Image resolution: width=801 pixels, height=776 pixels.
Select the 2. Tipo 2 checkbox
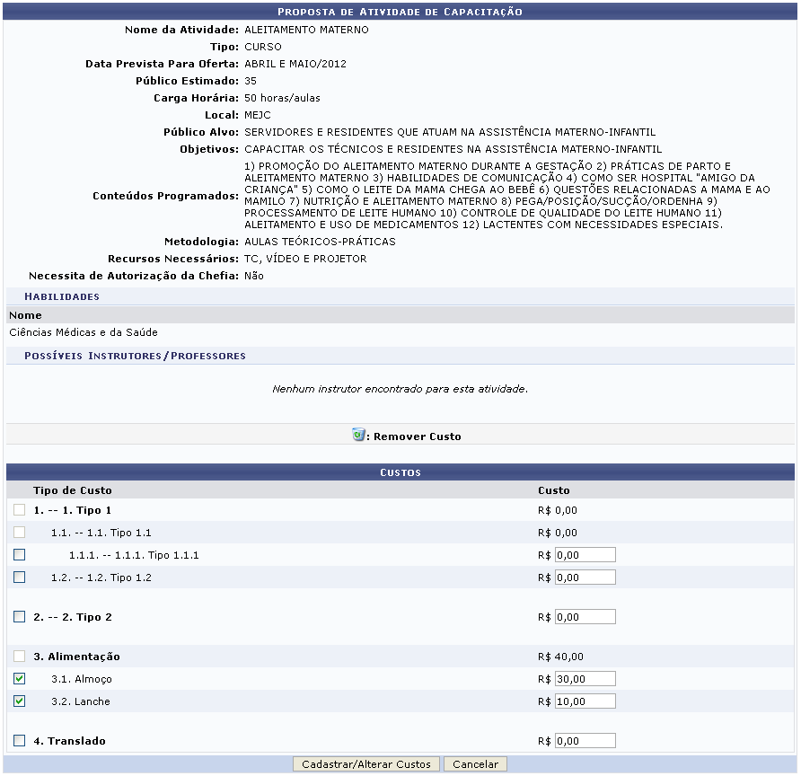(20, 617)
